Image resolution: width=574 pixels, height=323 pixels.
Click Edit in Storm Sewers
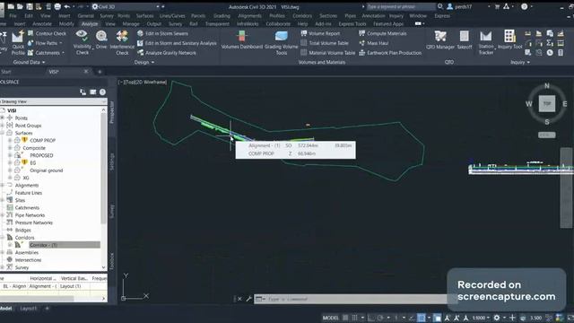pyautogui.click(x=162, y=33)
